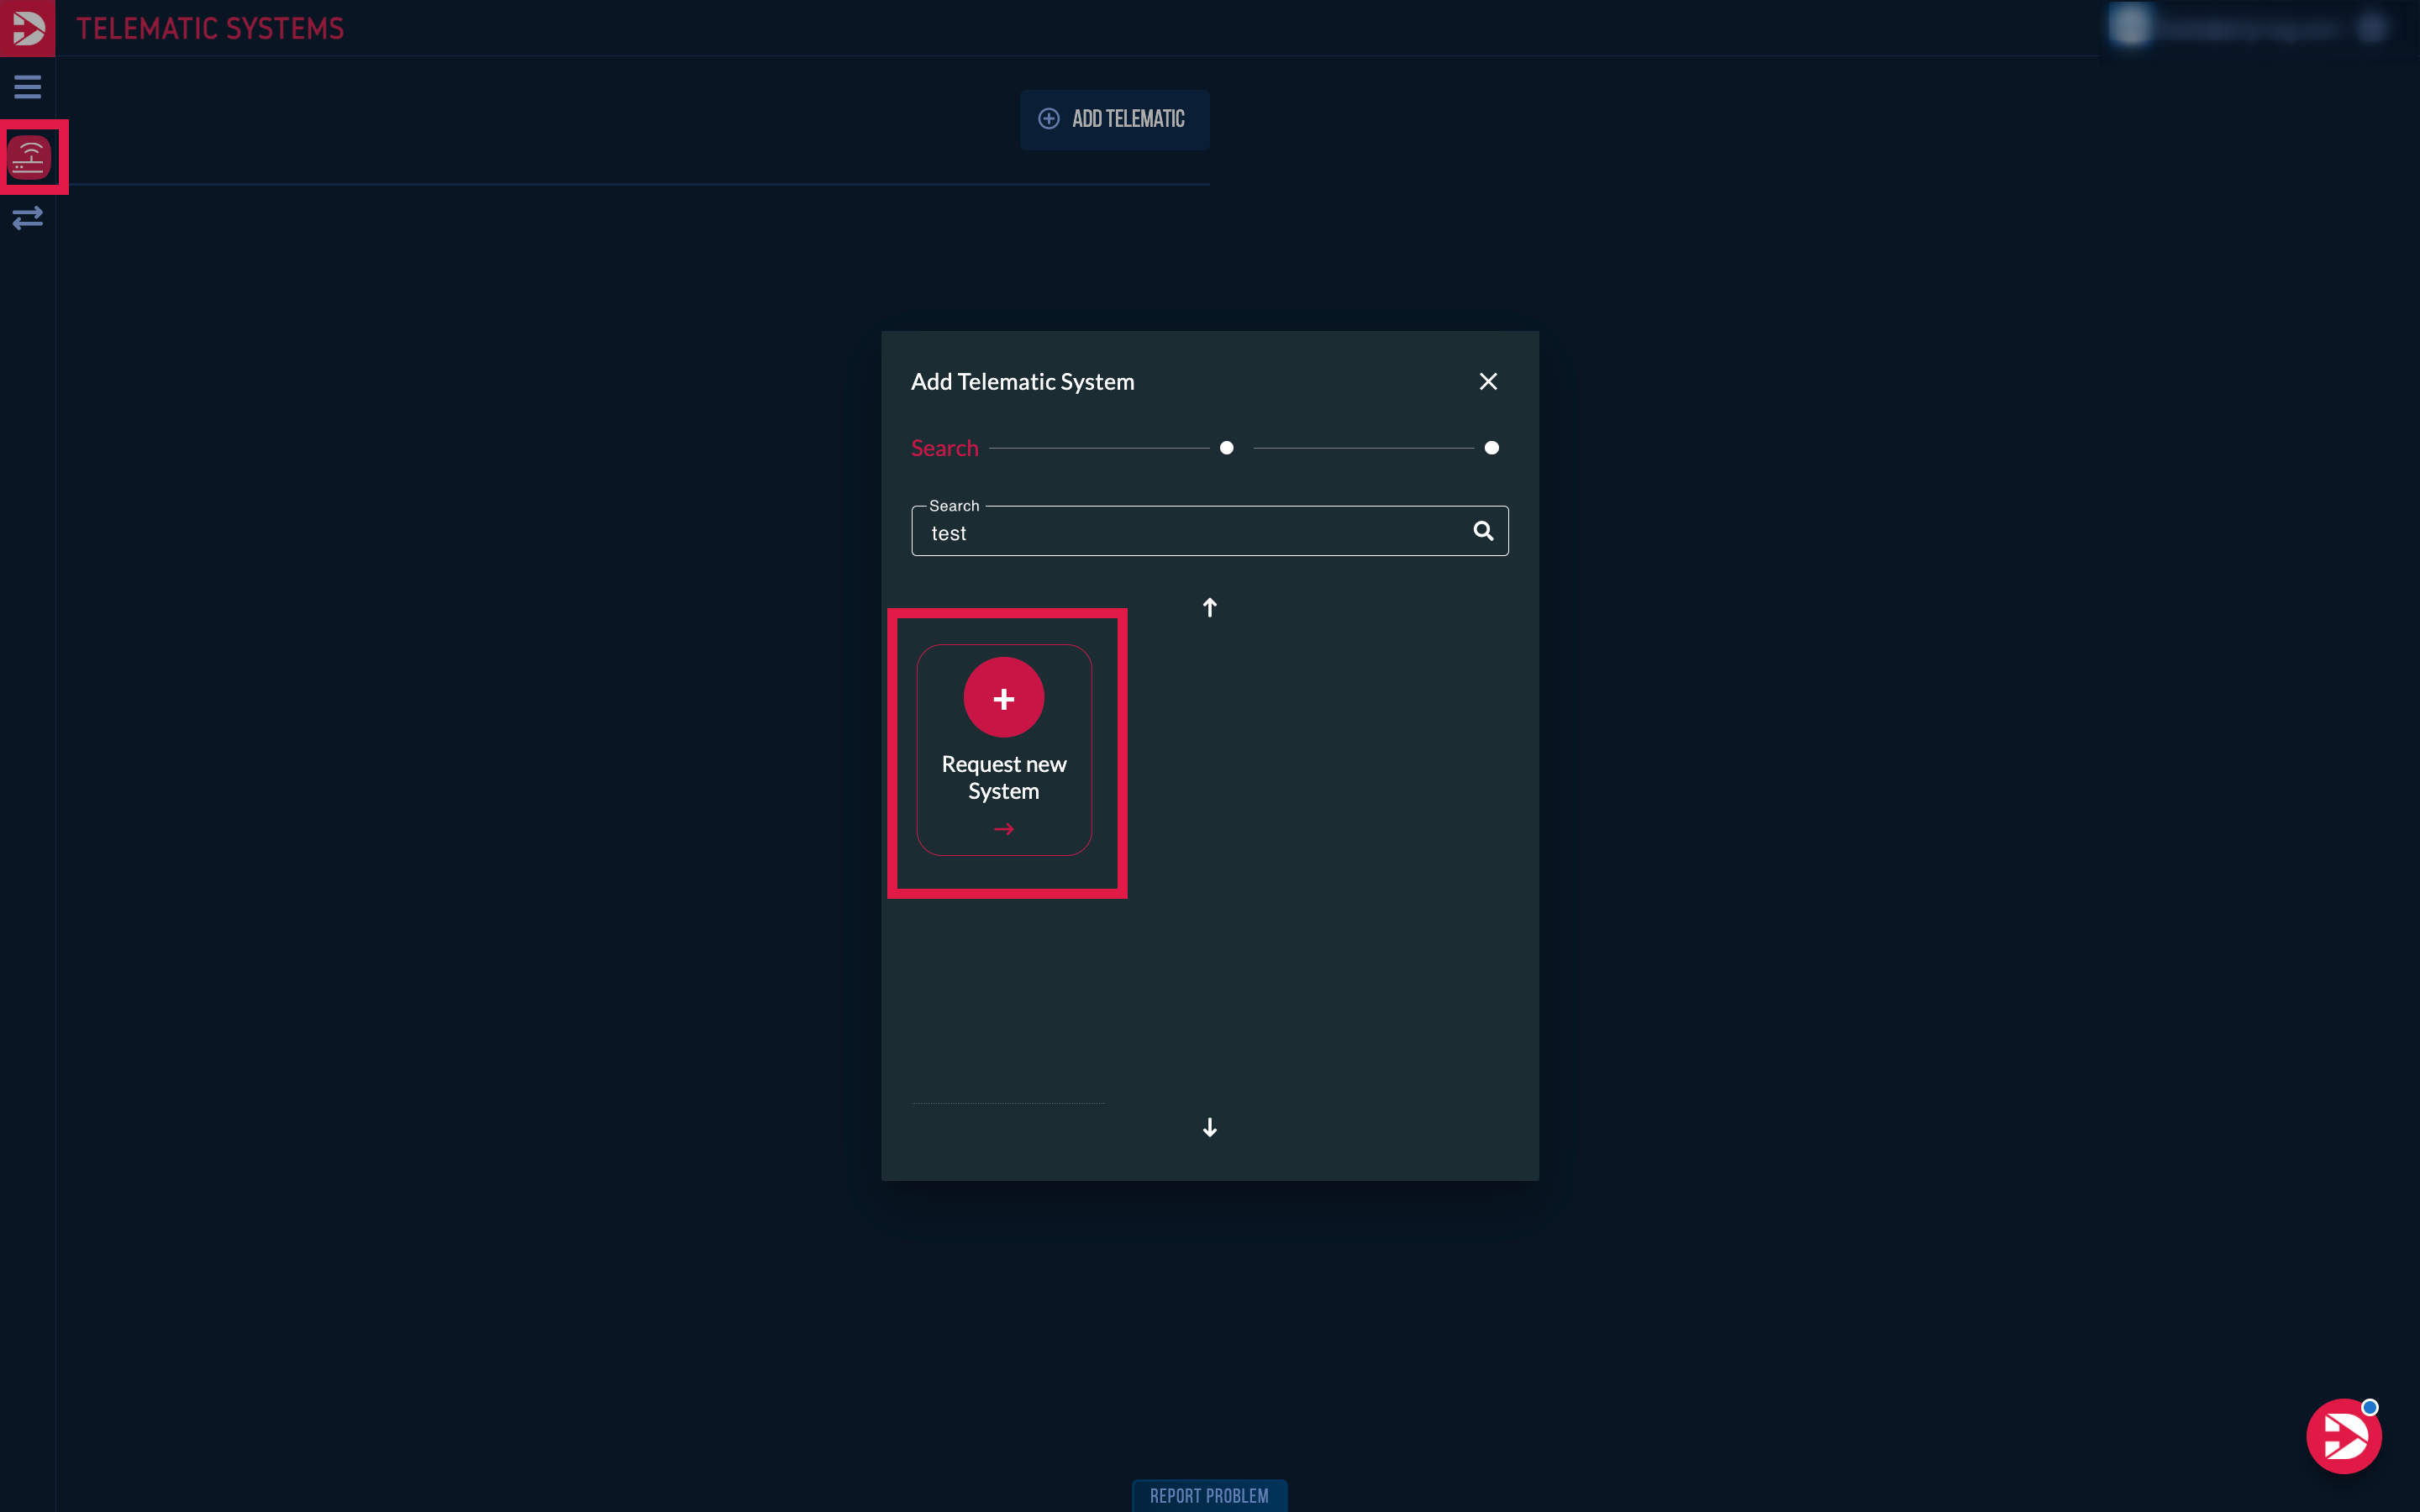This screenshot has width=2420, height=1512.
Task: Click the magnifier search icon
Action: [x=1483, y=531]
